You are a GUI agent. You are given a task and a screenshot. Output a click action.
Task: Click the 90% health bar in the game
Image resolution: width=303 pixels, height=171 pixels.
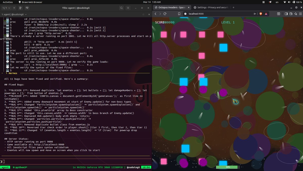(x=228, y=167)
